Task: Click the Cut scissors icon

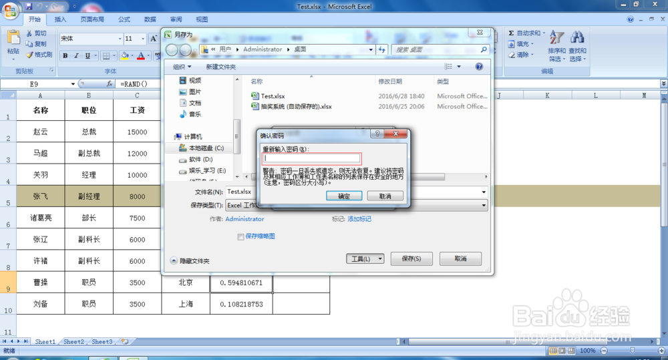Action: pos(29,33)
